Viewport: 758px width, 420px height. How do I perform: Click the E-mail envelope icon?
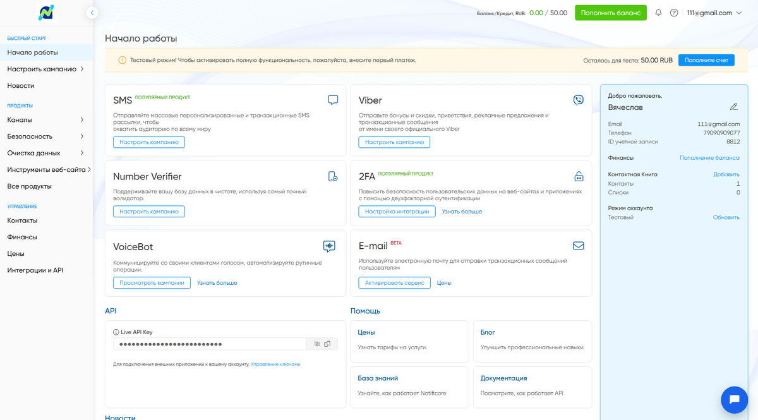[578, 246]
